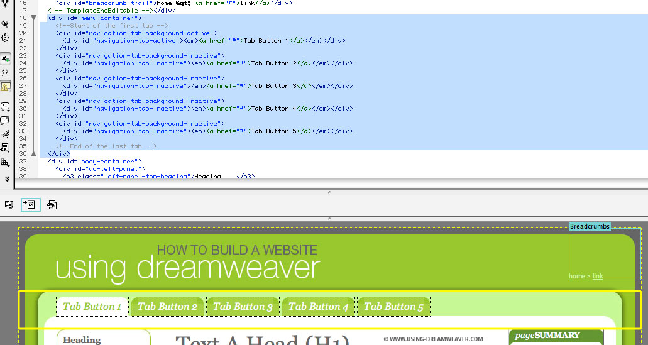
Task: Click the Expand All icon at toolbar top
Action: [5, 4]
